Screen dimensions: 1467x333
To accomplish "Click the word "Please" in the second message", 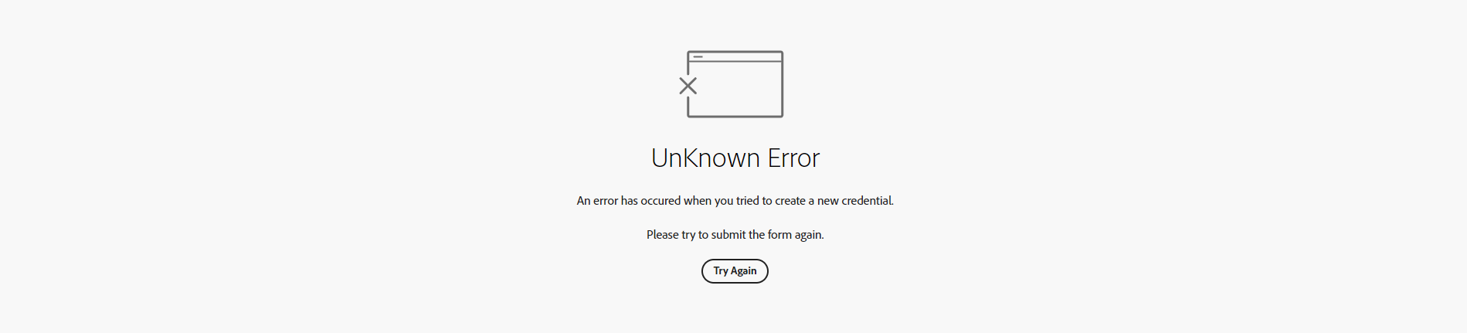I will click(x=663, y=235).
